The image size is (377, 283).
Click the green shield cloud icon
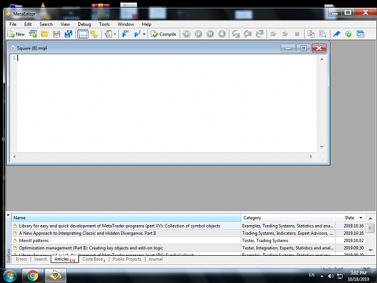point(349,34)
